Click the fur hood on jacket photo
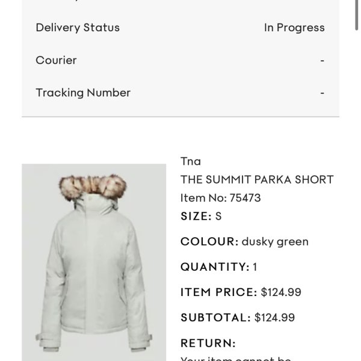The image size is (361, 361). [93, 187]
